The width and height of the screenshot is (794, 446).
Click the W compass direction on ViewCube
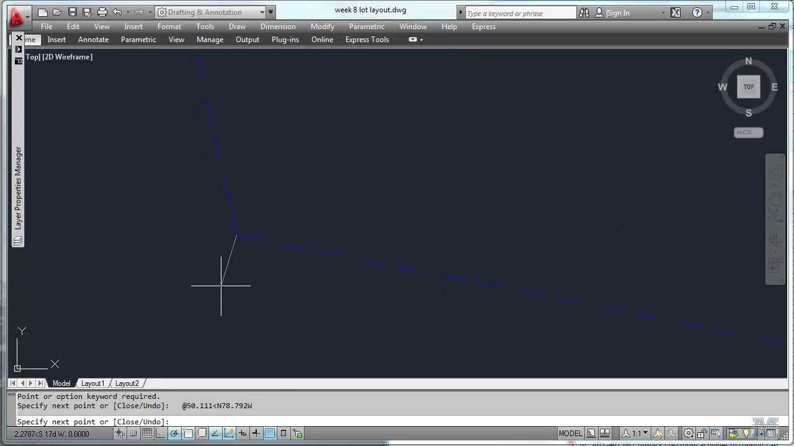pos(723,87)
